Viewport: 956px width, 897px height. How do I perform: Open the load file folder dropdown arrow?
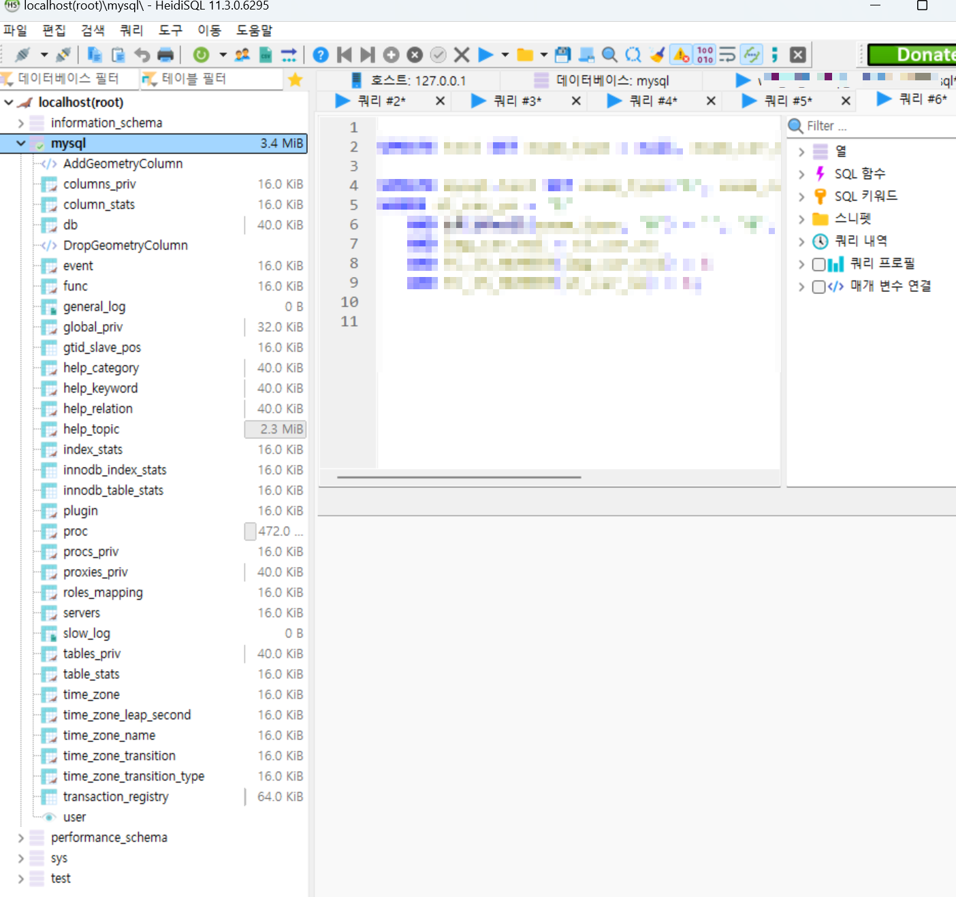(x=543, y=54)
